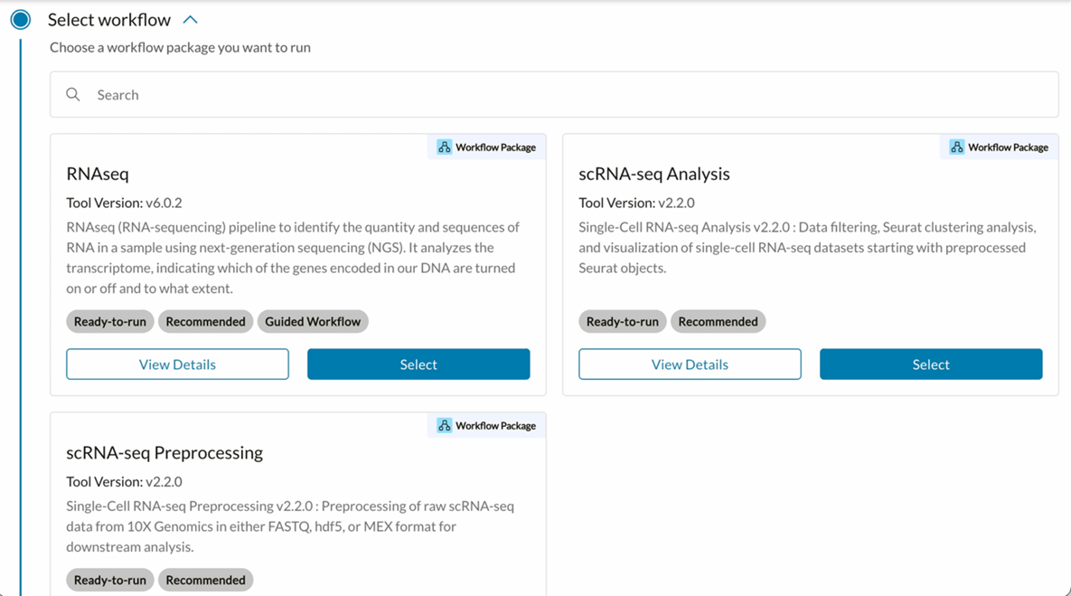Click the Workflow Package icon on scRNA-seq Analysis card
Viewport: 1071px width, 596px height.
956,146
